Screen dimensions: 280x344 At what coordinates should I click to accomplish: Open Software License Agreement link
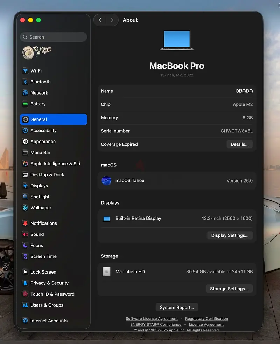point(152,318)
